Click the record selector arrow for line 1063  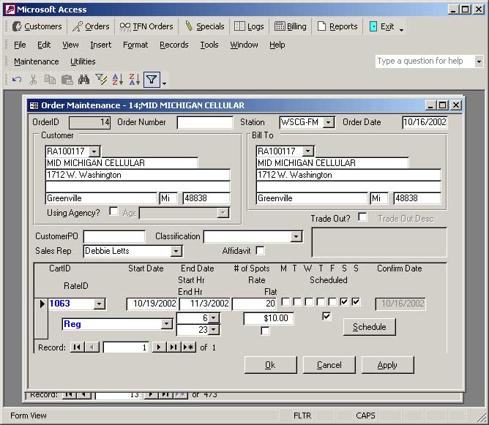point(41,317)
